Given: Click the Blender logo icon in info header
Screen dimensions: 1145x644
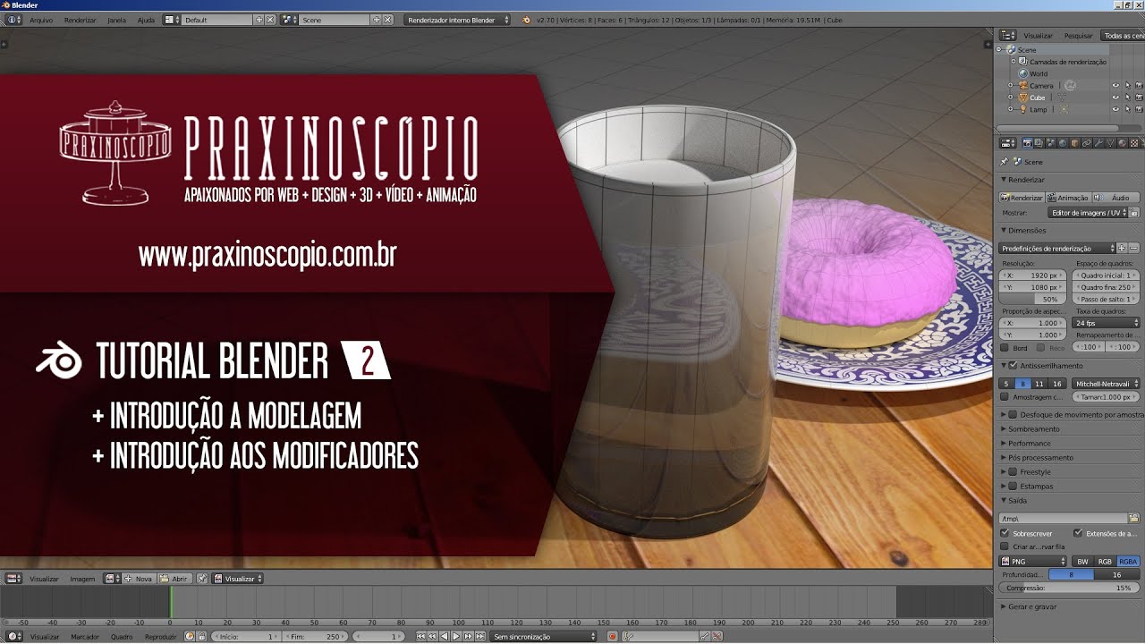Looking at the screenshot, I should (x=526, y=20).
